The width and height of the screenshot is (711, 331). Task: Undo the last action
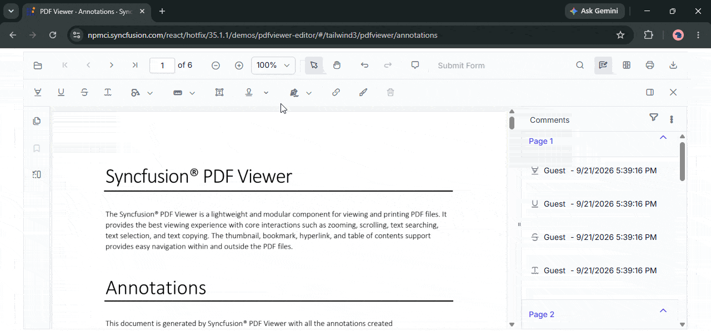(364, 66)
